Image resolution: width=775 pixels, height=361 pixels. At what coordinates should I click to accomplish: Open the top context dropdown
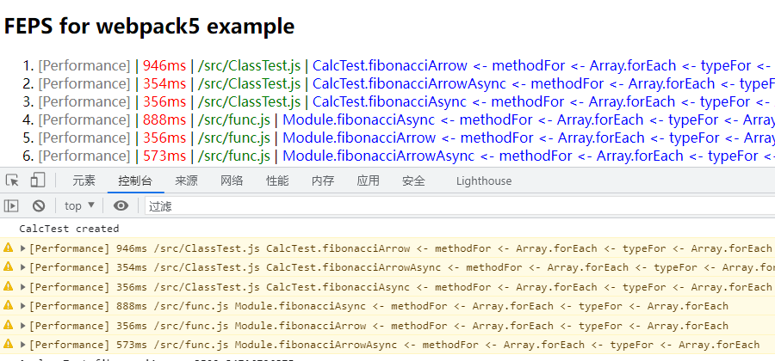[79, 205]
